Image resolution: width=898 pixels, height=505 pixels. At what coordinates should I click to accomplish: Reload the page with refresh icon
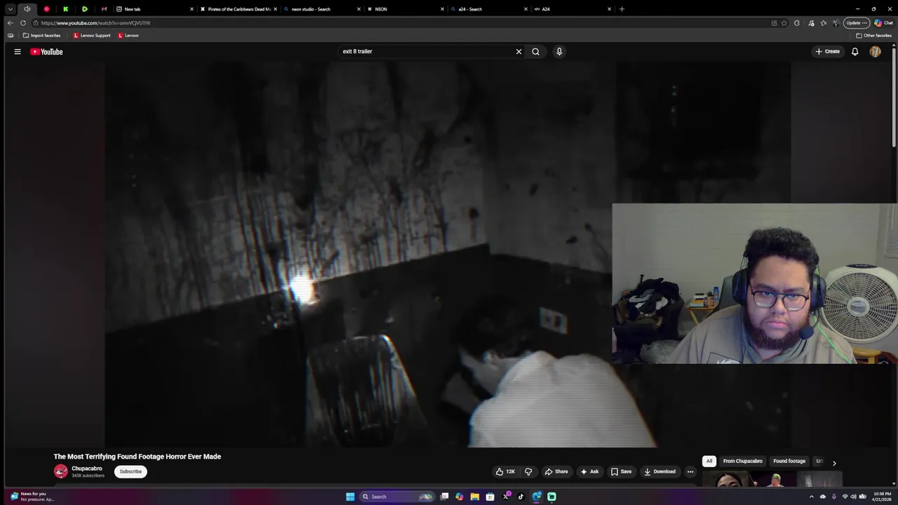(22, 22)
